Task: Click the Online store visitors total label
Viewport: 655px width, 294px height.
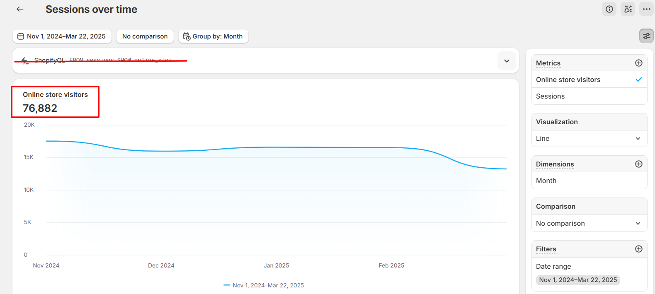Action: (x=55, y=95)
